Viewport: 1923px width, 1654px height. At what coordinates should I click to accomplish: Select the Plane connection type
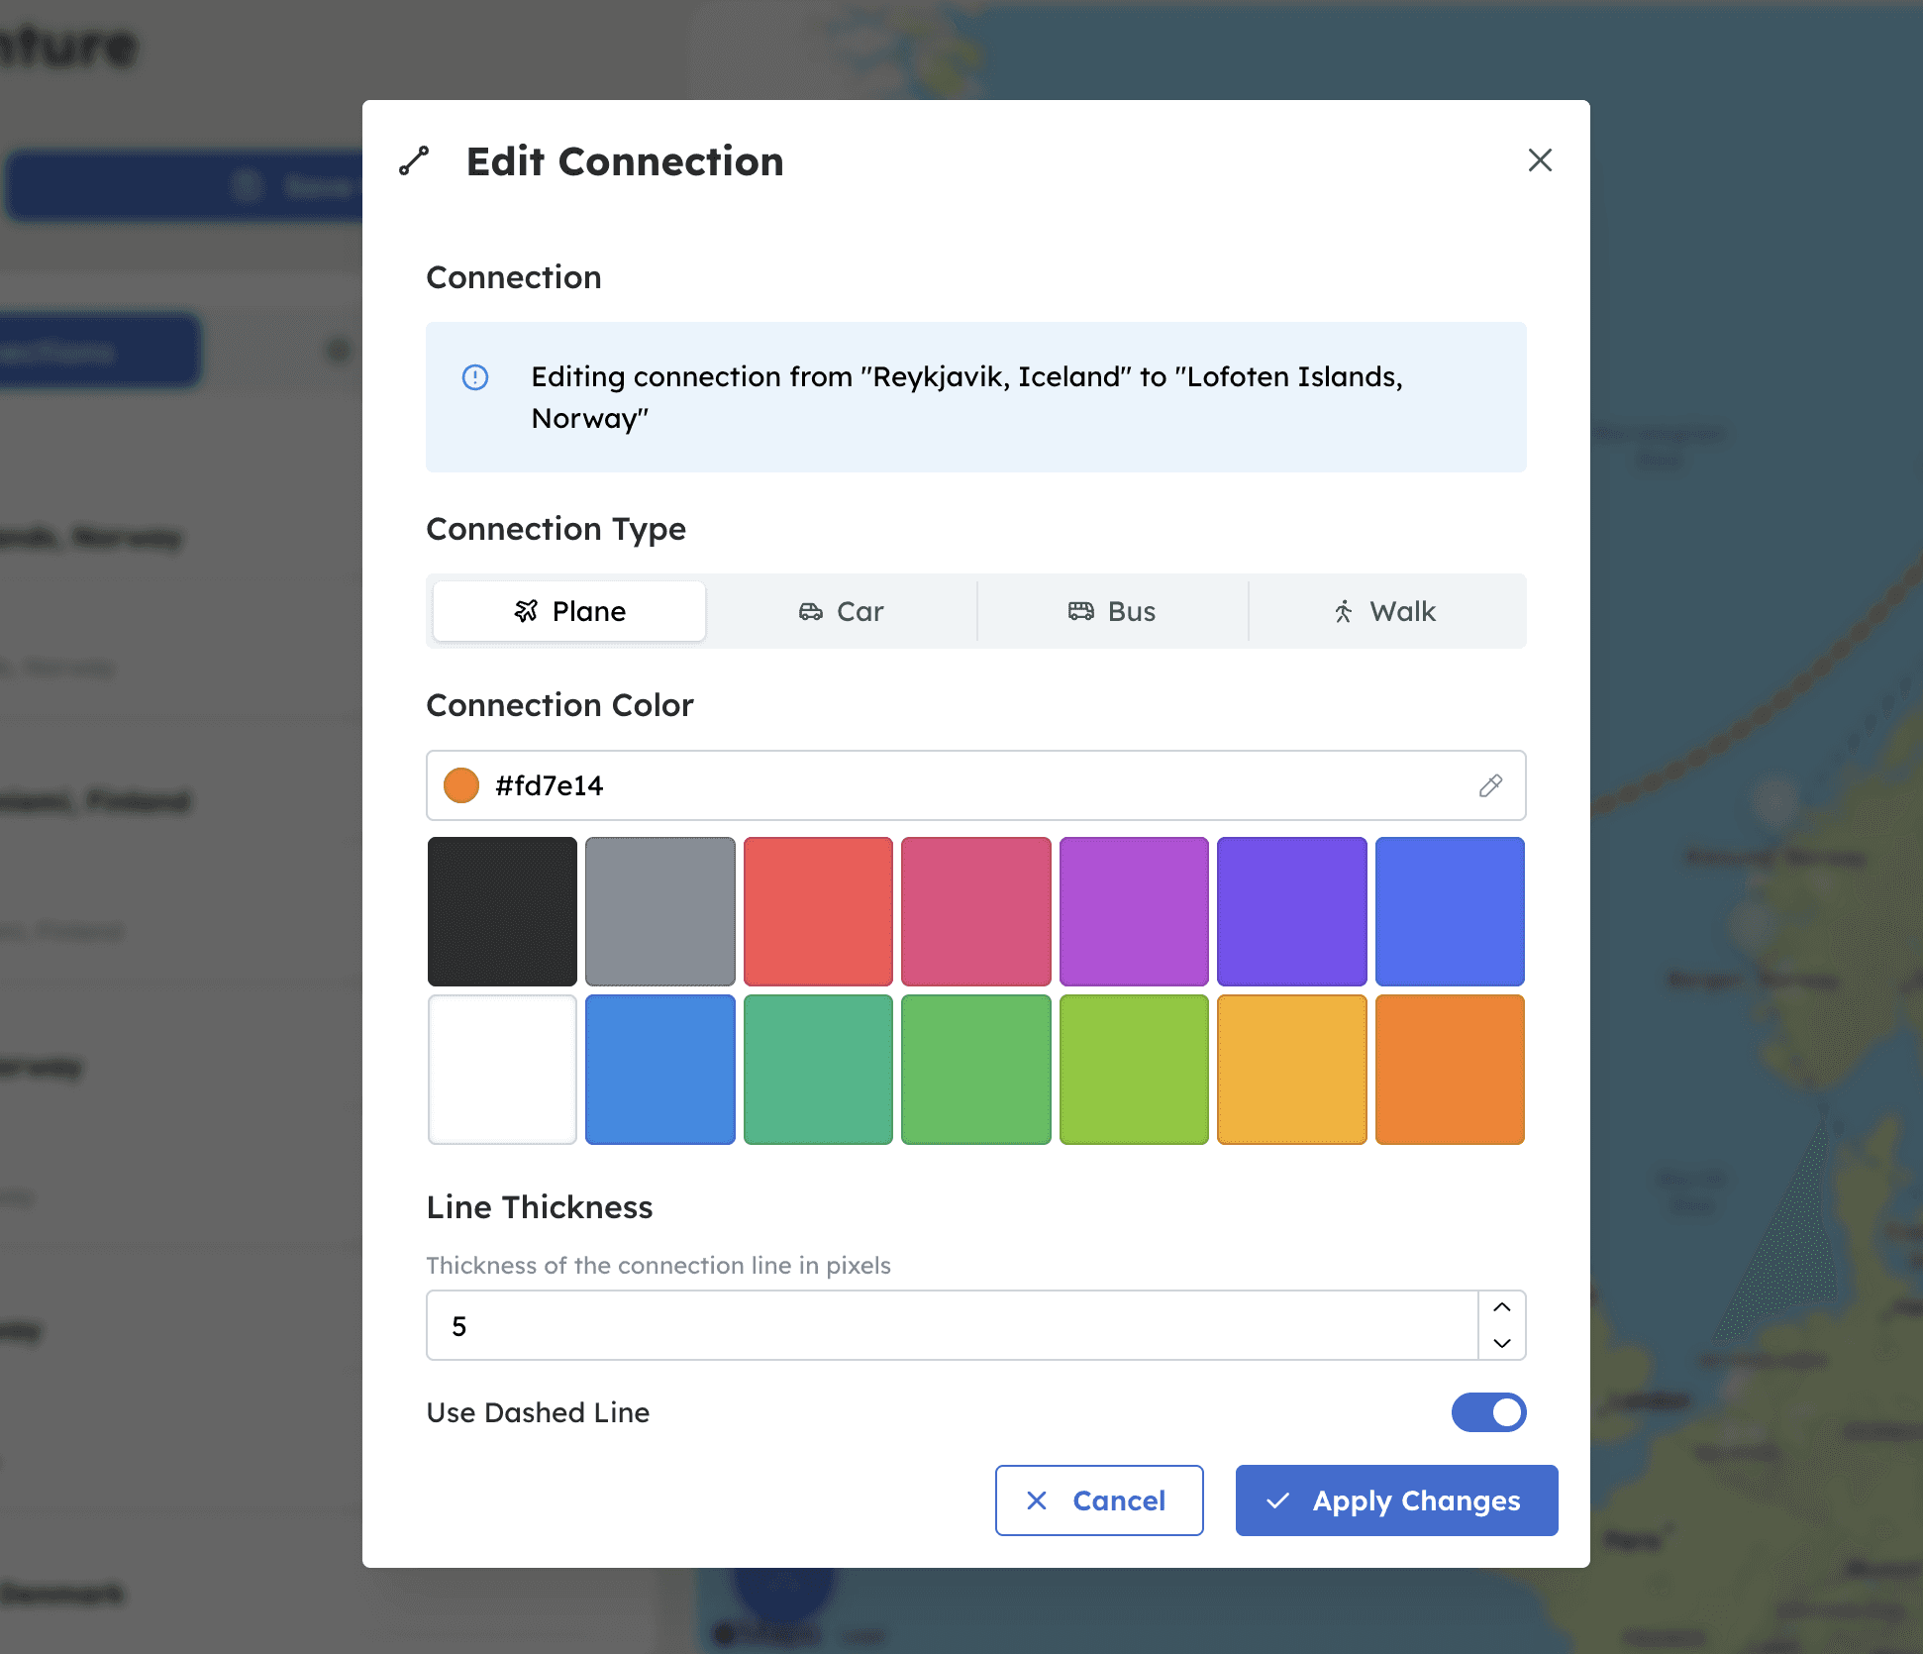[x=569, y=611]
